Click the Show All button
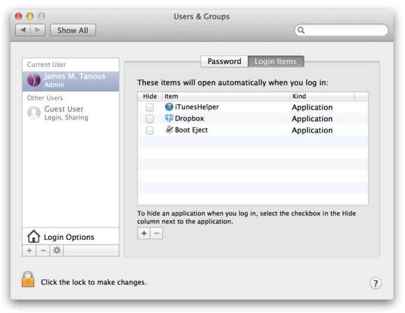 pyautogui.click(x=73, y=30)
